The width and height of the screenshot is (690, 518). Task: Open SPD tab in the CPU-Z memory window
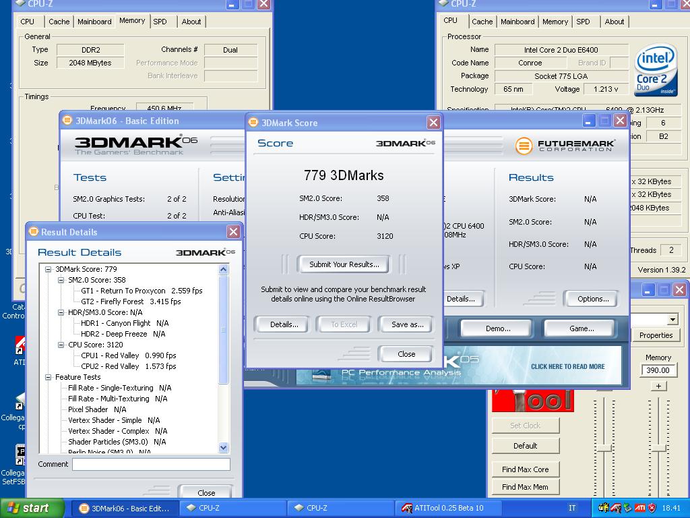click(160, 22)
